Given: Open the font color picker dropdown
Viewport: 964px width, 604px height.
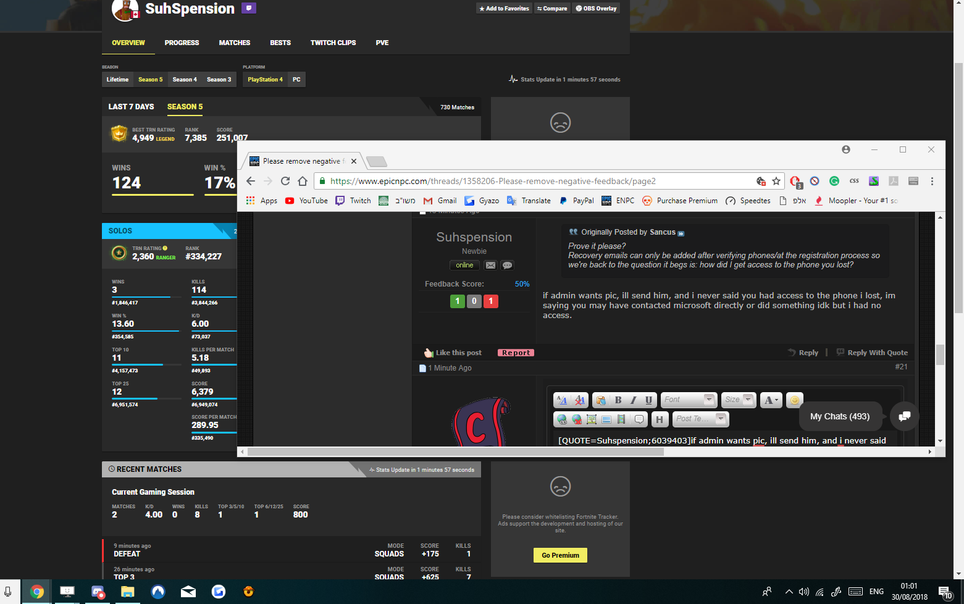Looking at the screenshot, I should [x=771, y=400].
